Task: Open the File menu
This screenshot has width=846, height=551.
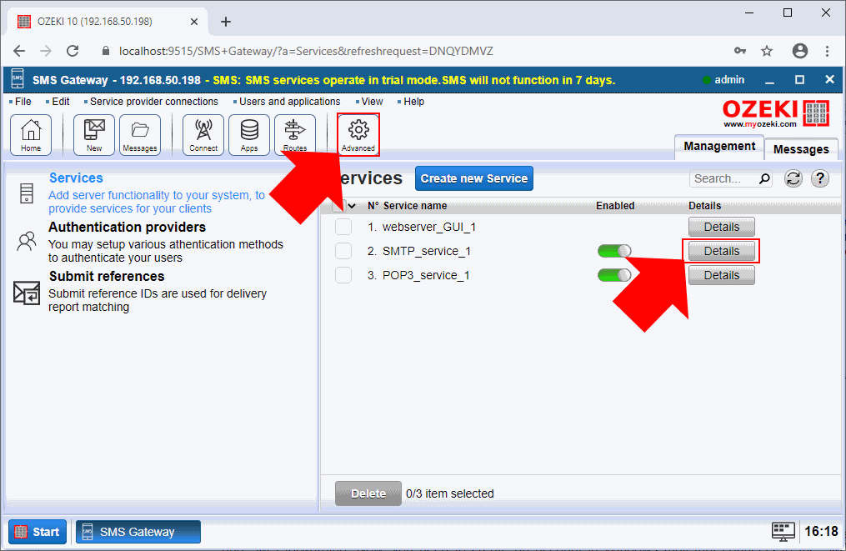Action: click(x=21, y=102)
